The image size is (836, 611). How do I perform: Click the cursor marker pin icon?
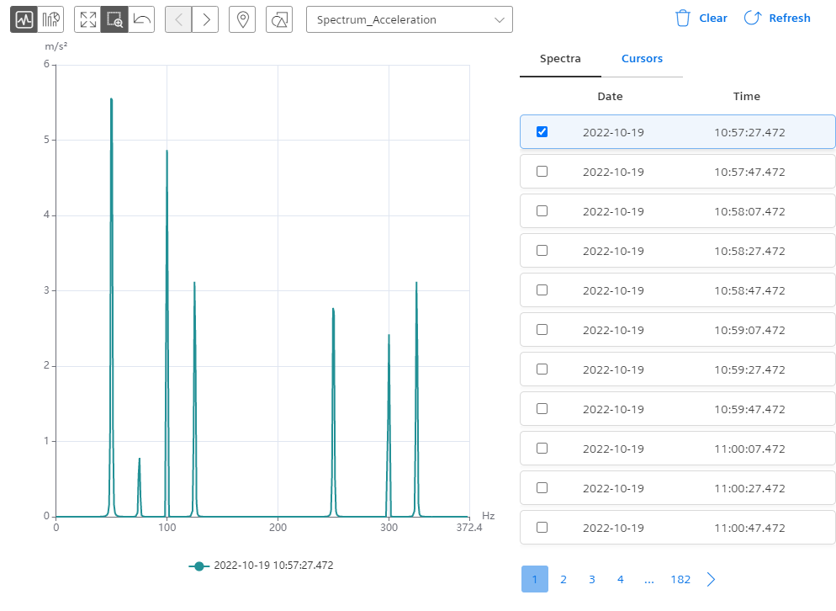coord(242,19)
